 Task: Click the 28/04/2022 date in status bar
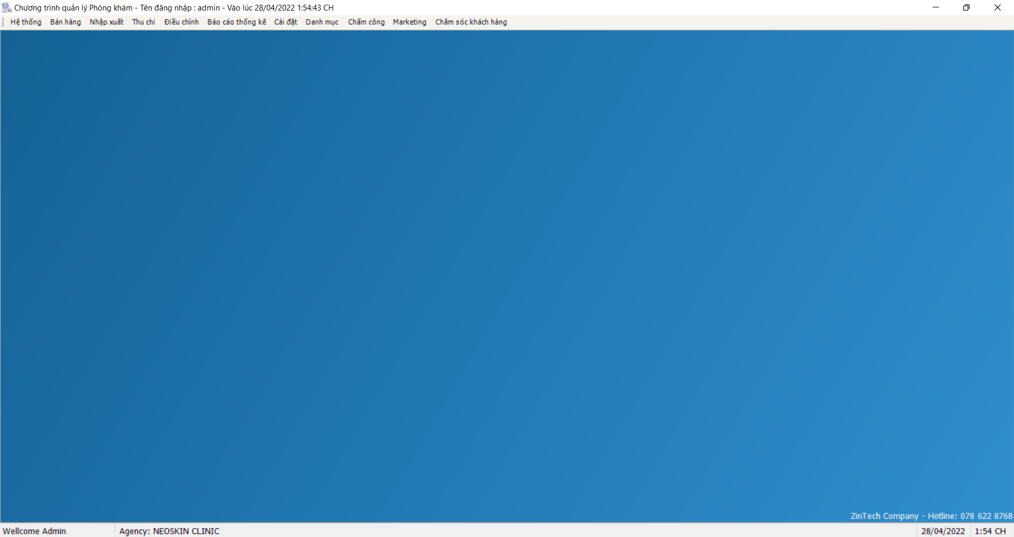pyautogui.click(x=943, y=531)
